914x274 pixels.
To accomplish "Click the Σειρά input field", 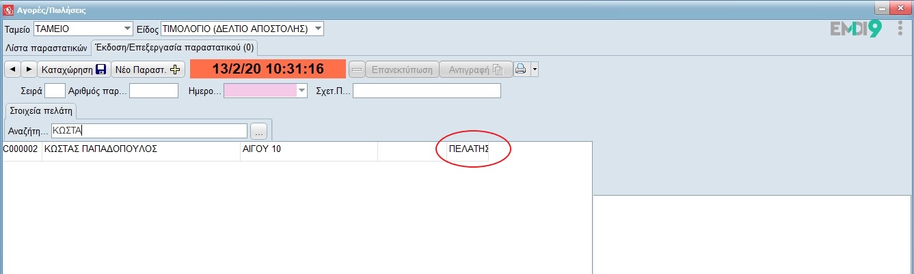I will pos(55,91).
